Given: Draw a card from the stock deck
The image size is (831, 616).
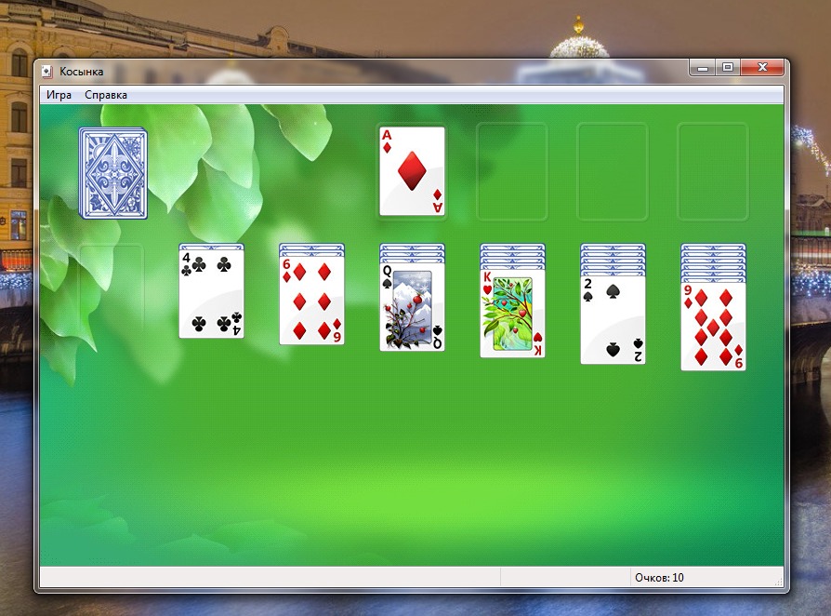Looking at the screenshot, I should pyautogui.click(x=112, y=174).
